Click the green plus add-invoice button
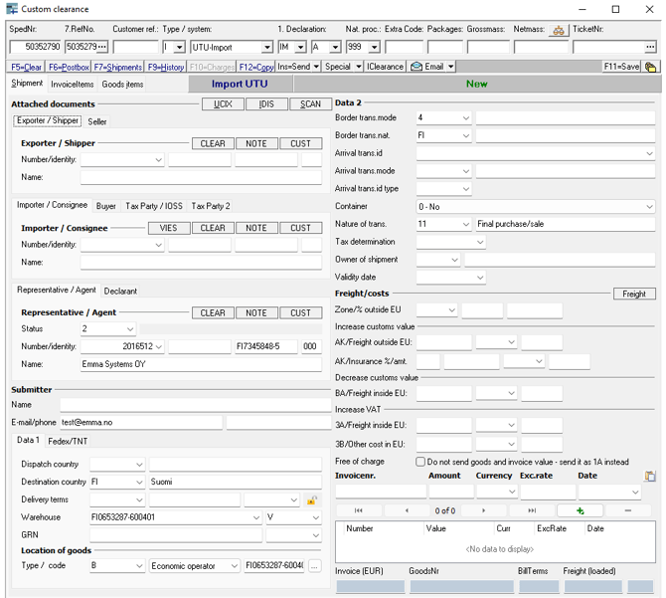This screenshot has height=598, width=666. (581, 510)
